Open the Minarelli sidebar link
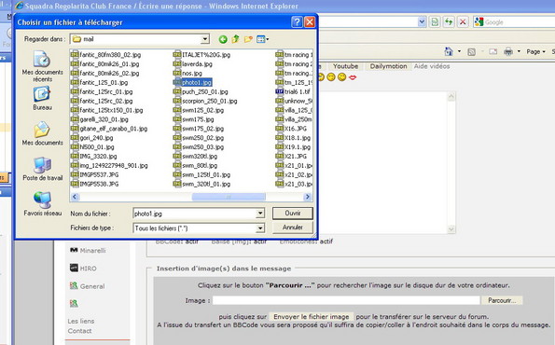The image size is (555, 345). 92,251
